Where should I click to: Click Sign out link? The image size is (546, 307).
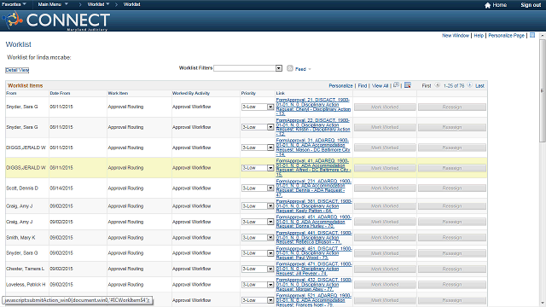[531, 5]
